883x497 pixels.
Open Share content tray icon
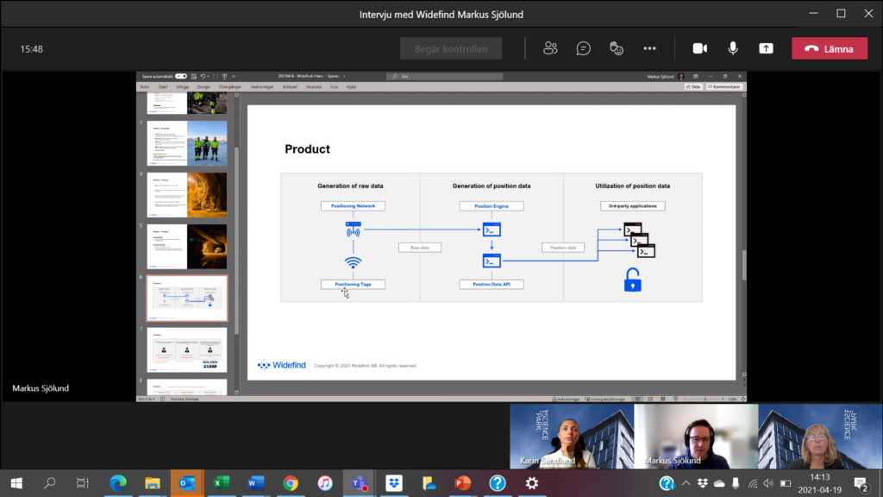point(766,48)
